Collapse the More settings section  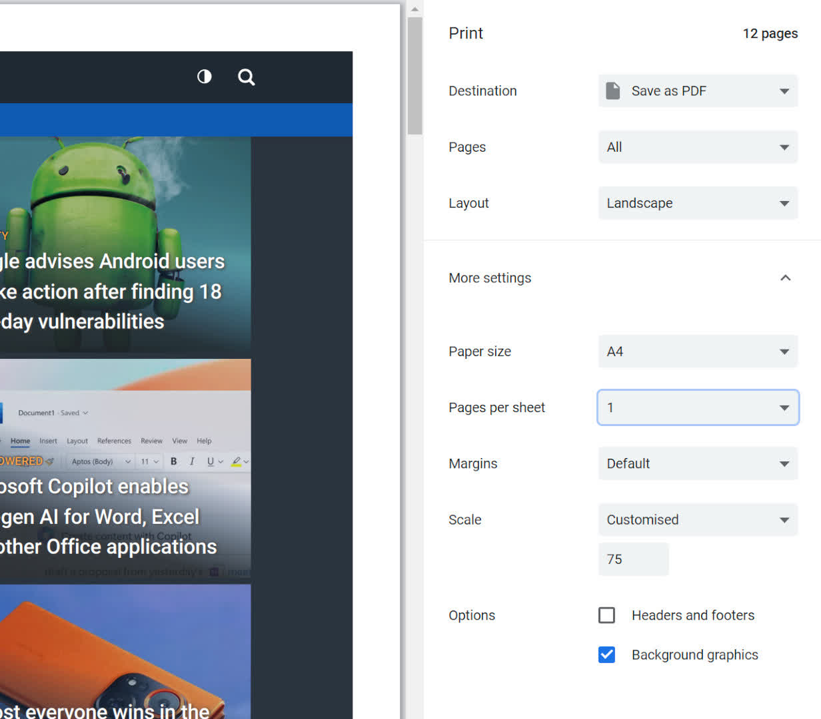point(786,278)
